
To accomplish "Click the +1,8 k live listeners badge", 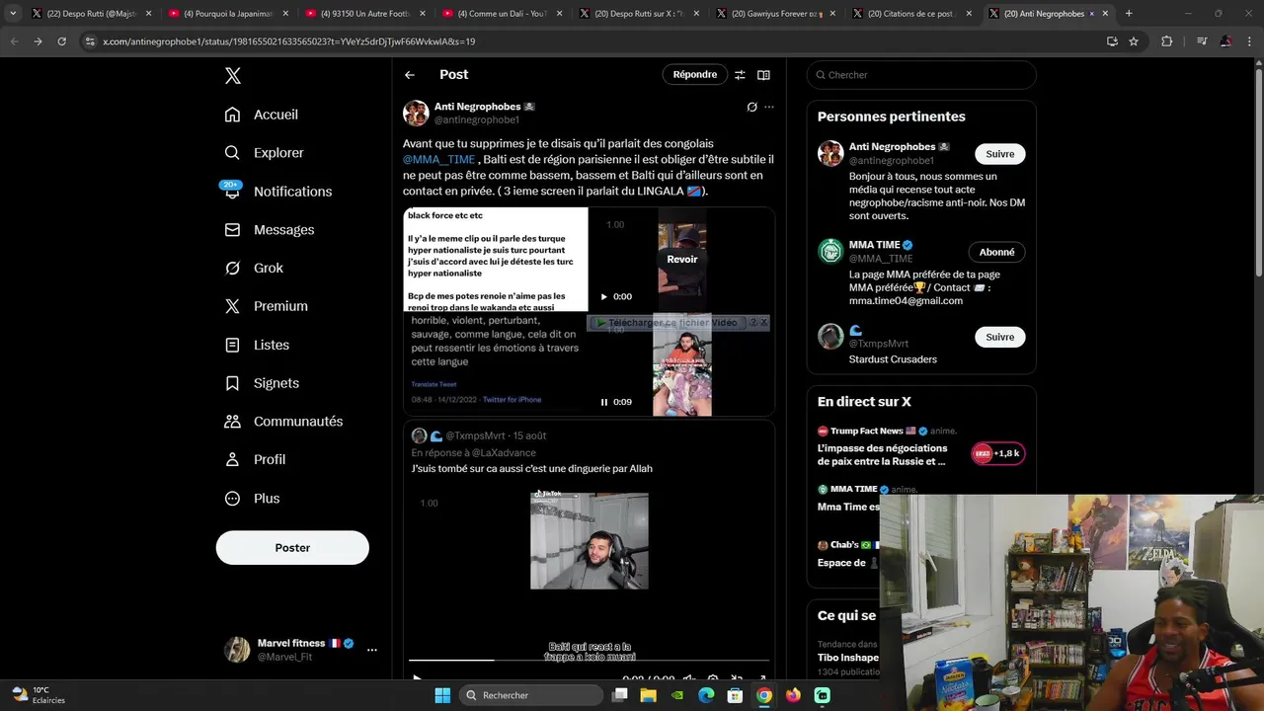I will 997,453.
